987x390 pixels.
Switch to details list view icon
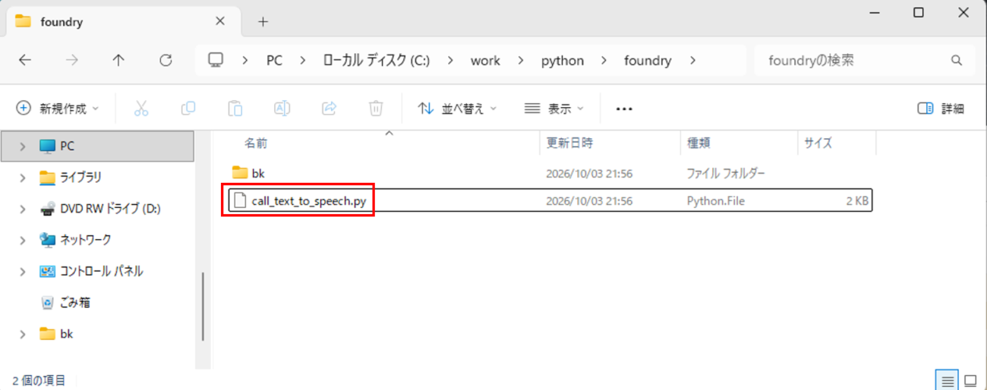tap(947, 380)
